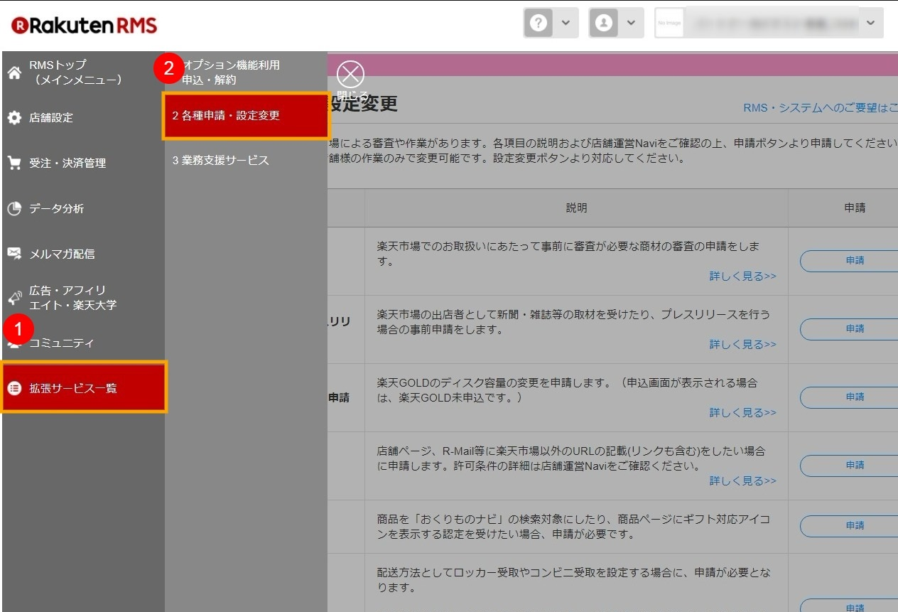Open the メルマガ配信 menu
The height and width of the screenshot is (612, 898).
click(62, 253)
